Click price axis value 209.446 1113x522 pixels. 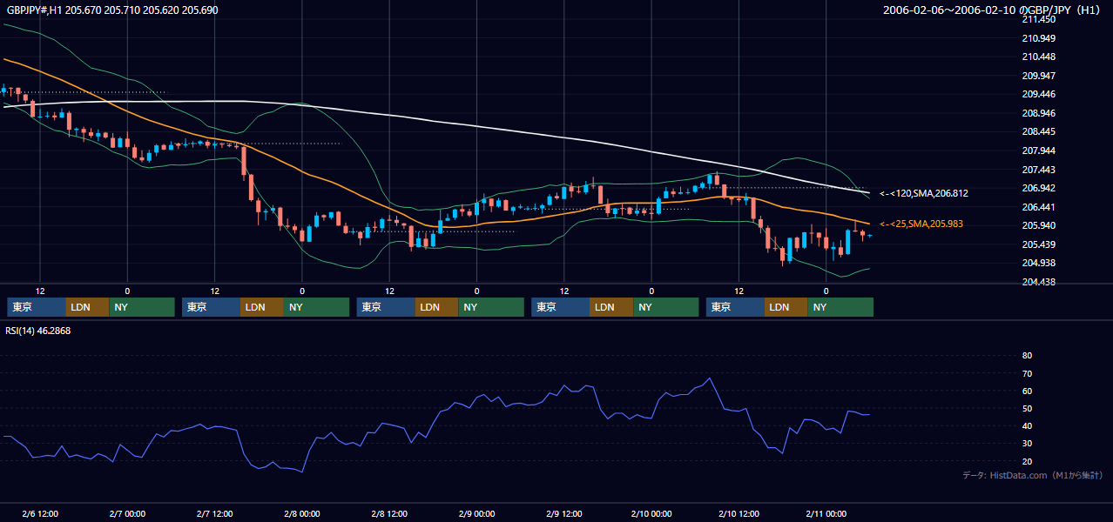(1038, 95)
